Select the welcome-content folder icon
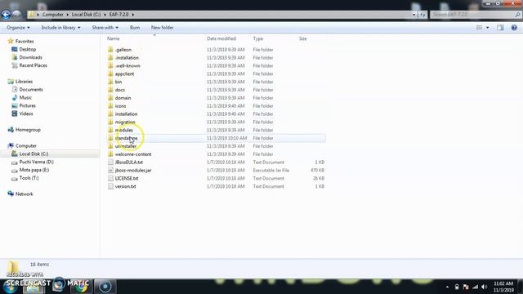This screenshot has height=294, width=523. [110, 154]
